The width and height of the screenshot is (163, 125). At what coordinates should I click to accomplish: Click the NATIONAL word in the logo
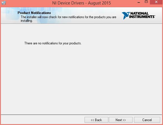139,13
